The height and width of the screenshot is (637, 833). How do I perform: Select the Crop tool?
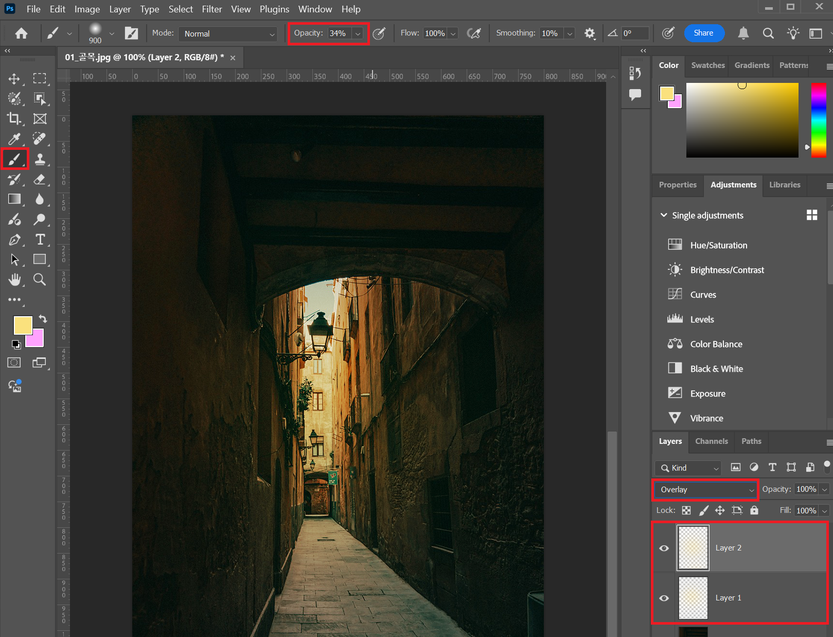(x=14, y=118)
